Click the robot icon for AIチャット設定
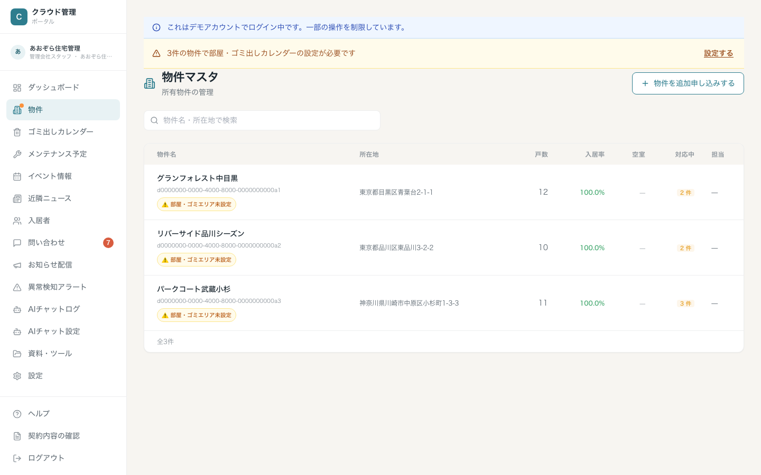 [17, 331]
